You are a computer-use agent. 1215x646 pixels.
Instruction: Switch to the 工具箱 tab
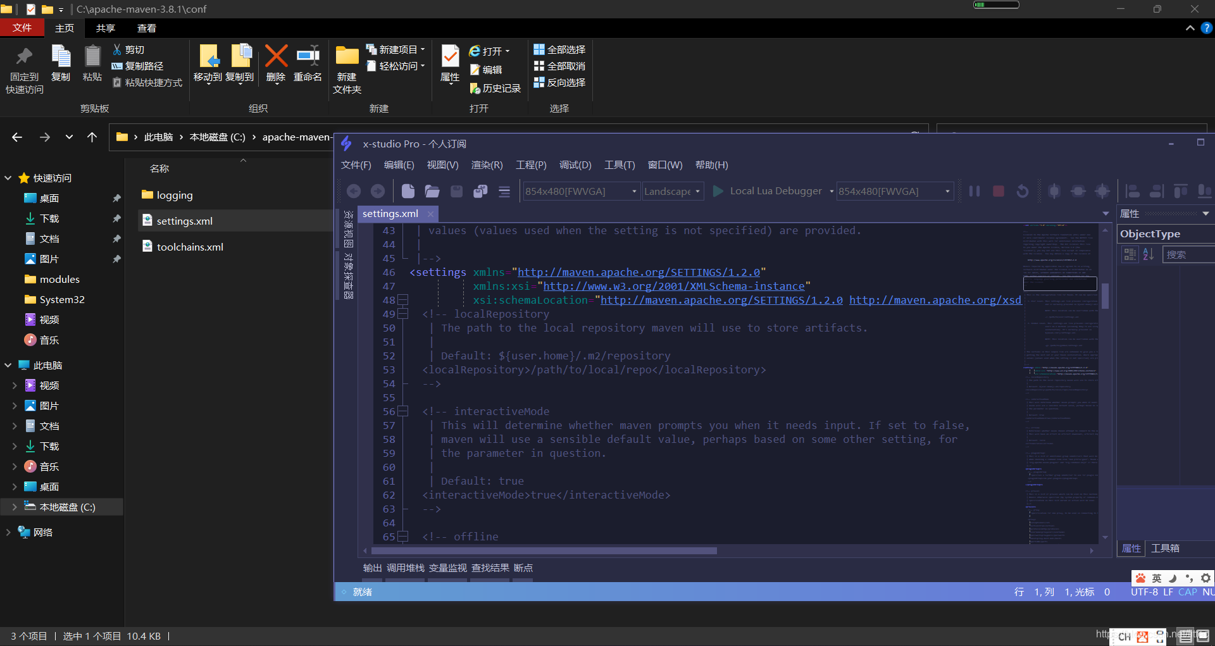[x=1165, y=549]
